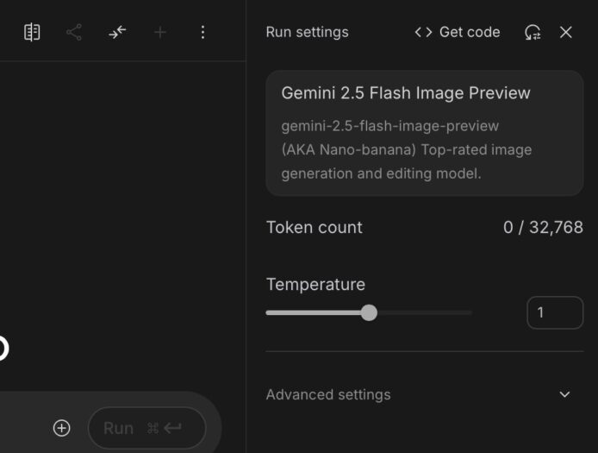Click the Temperature label
This screenshot has width=598, height=453.
click(315, 284)
